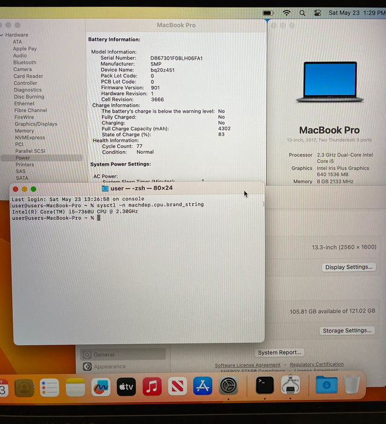Click the Condition value Normal
Viewport: 386px width, 424px height.
pos(145,152)
